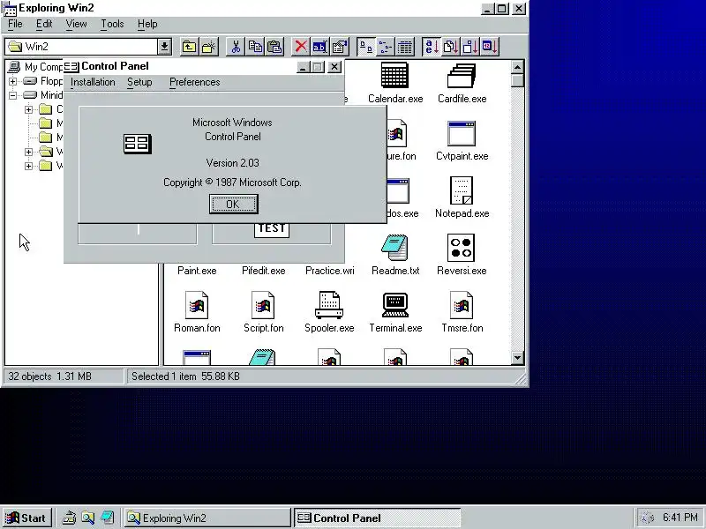Select Cvtpaint.exe file icon
This screenshot has width=706, height=529.
[462, 134]
